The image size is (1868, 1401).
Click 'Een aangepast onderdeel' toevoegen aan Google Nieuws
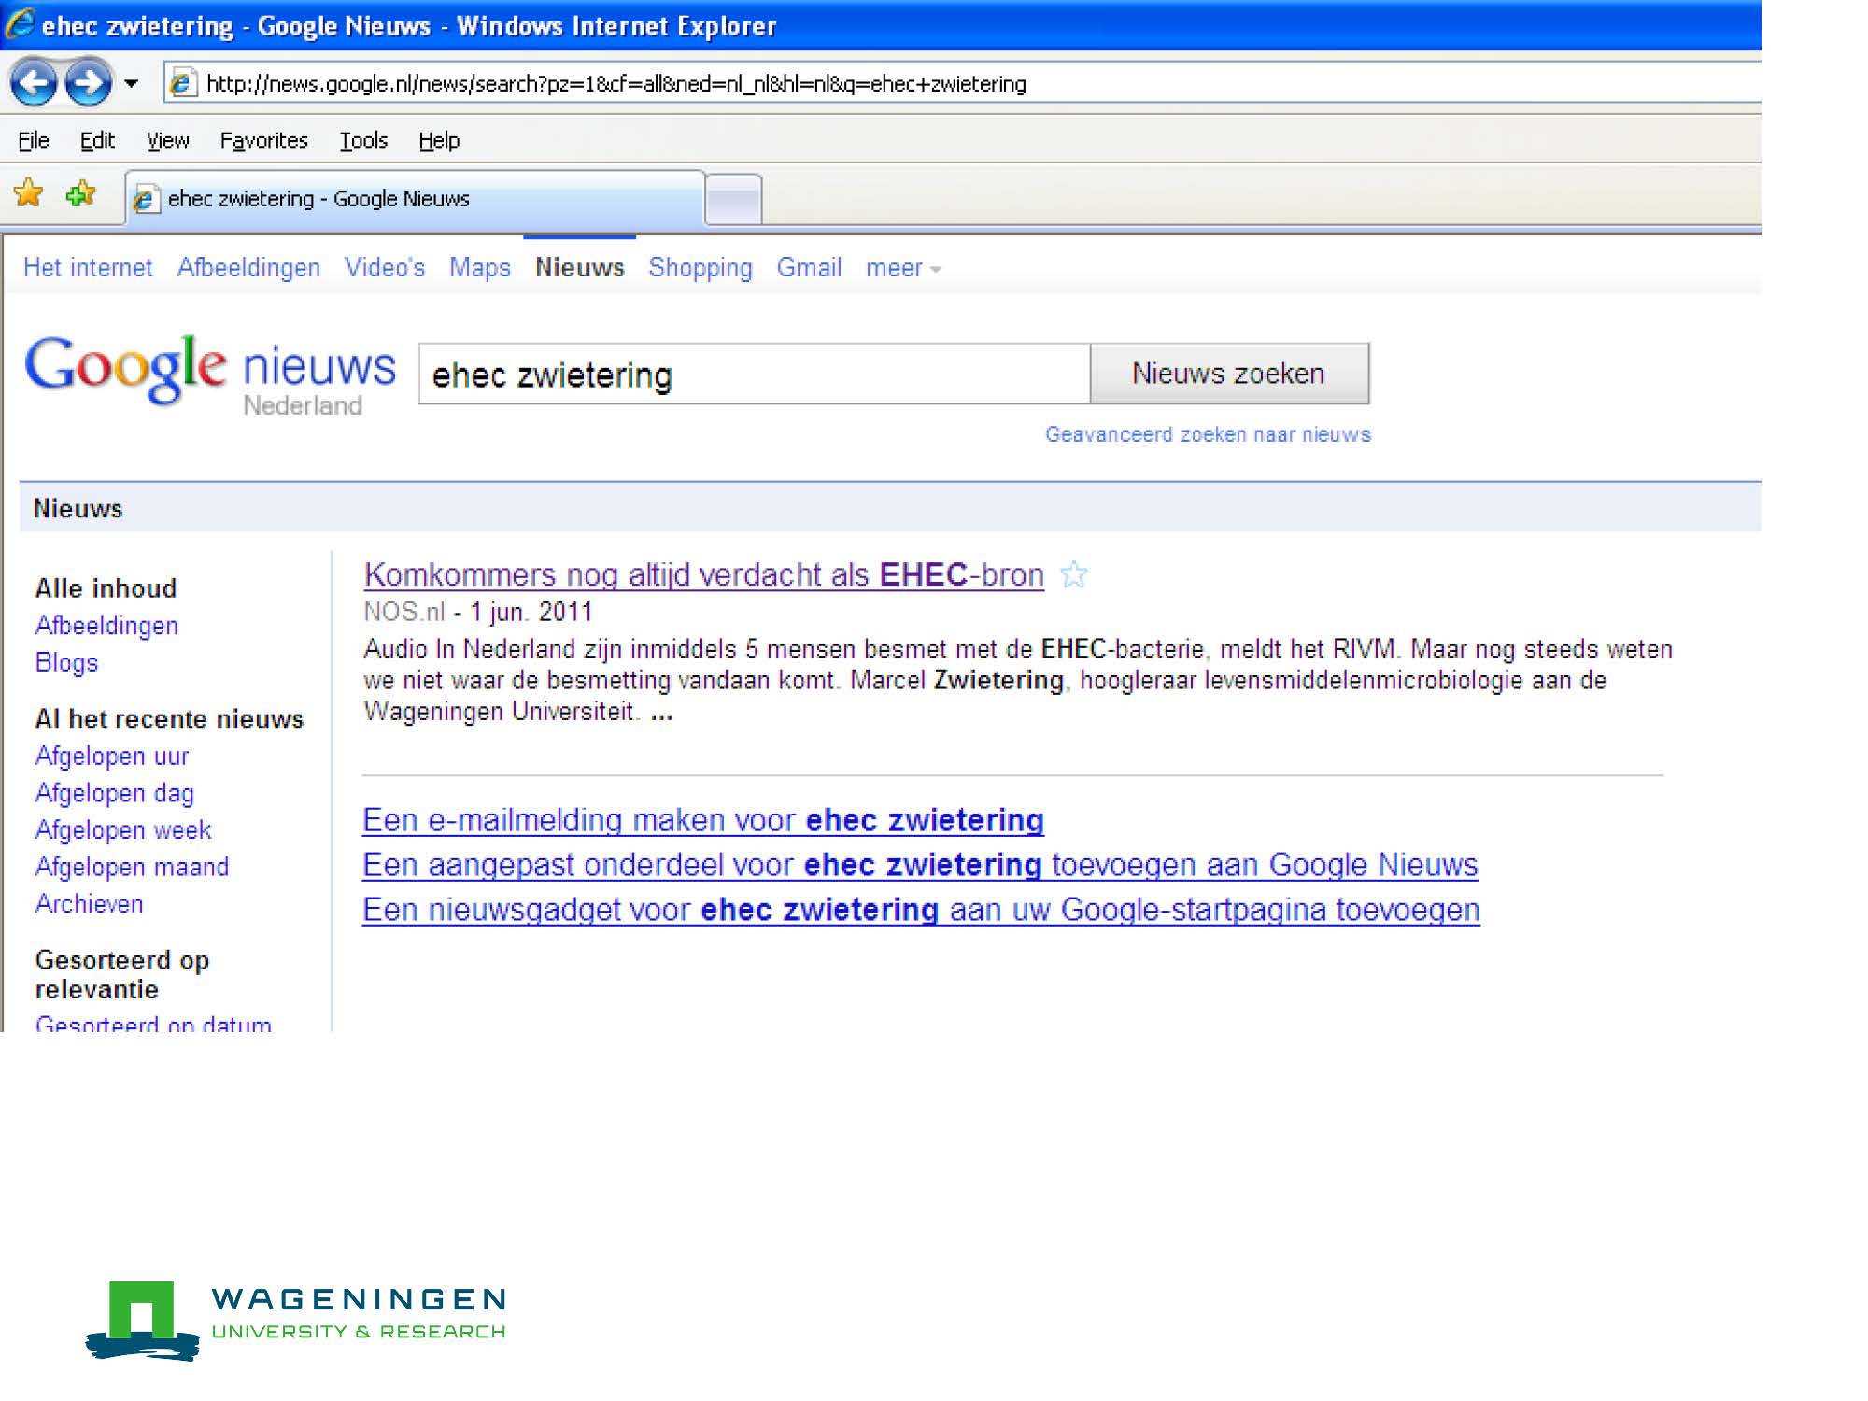click(920, 865)
